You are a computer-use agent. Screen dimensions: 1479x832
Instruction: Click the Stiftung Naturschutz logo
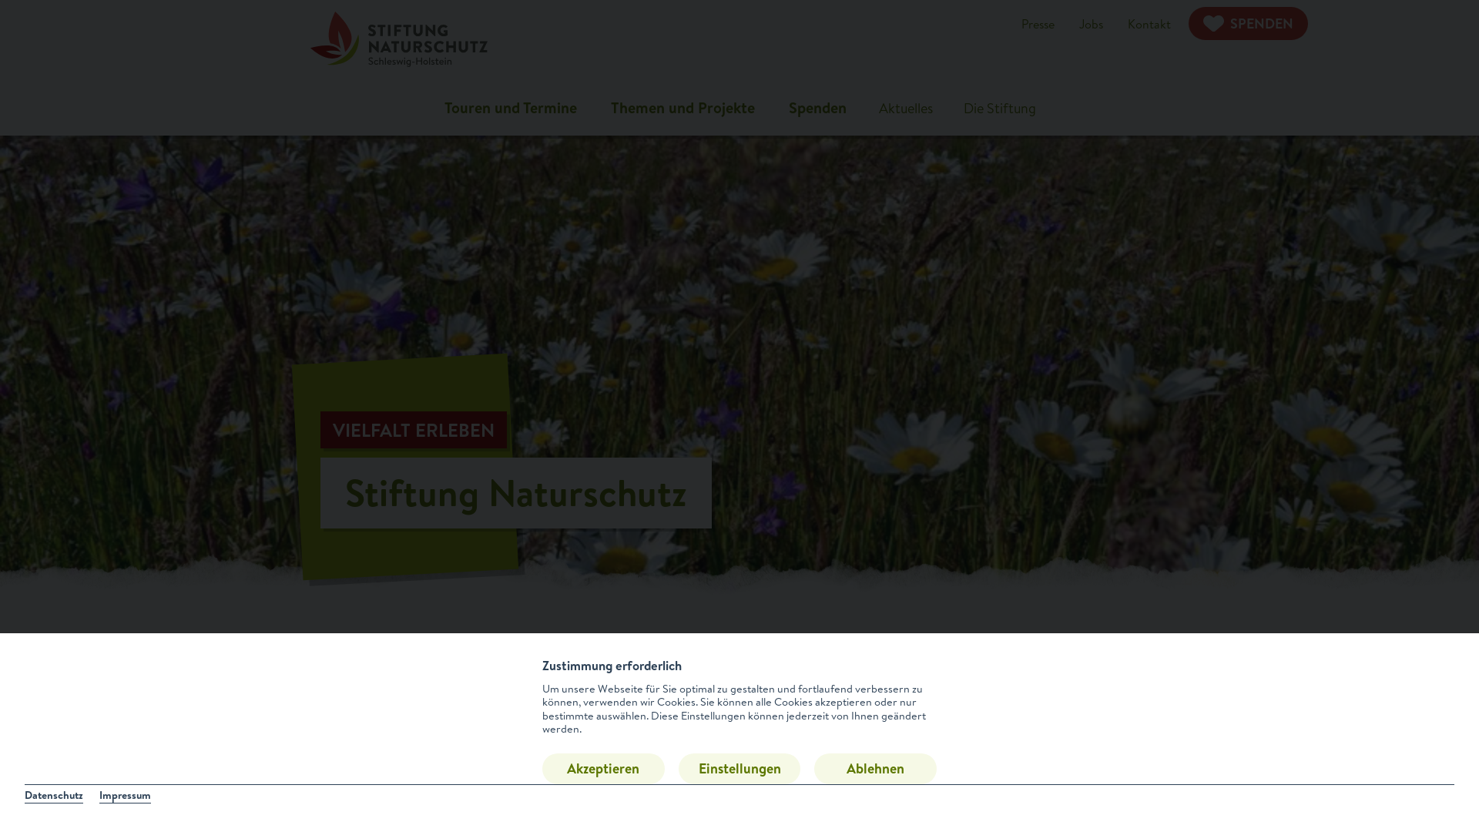click(399, 39)
